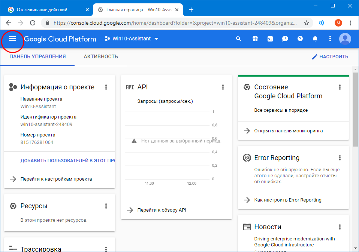Open the gift free trial icon

(x=255, y=39)
